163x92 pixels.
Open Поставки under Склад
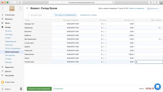(x=9, y=34)
